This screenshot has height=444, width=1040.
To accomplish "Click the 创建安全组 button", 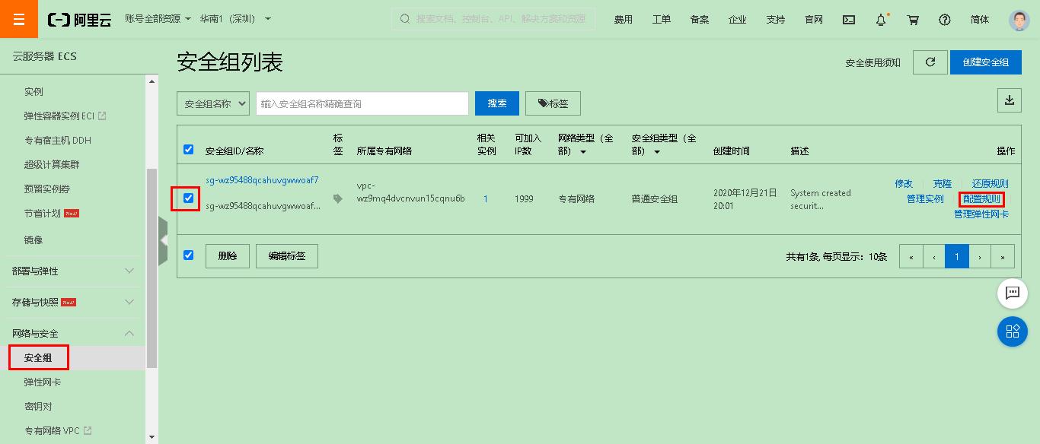I will (x=985, y=62).
